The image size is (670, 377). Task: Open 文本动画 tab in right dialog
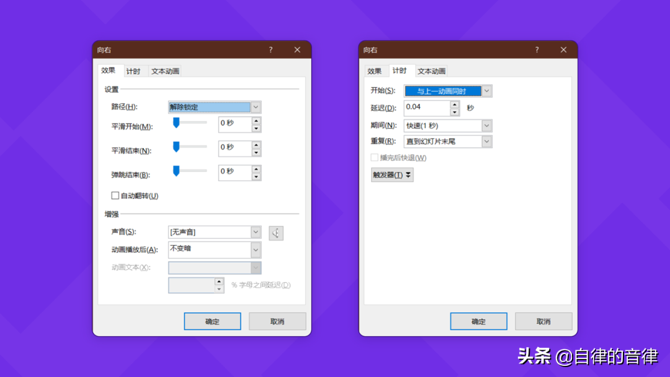[431, 71]
